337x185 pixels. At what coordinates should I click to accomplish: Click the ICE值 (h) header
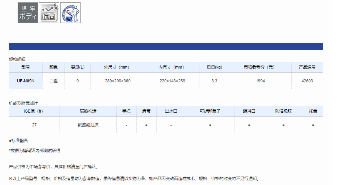[x=34, y=111]
